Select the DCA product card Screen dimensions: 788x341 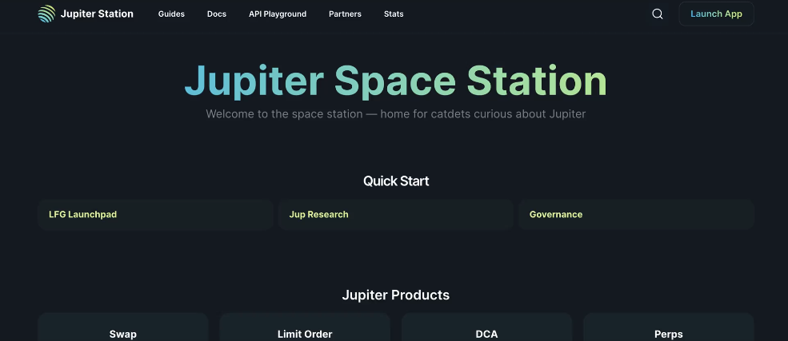point(487,327)
